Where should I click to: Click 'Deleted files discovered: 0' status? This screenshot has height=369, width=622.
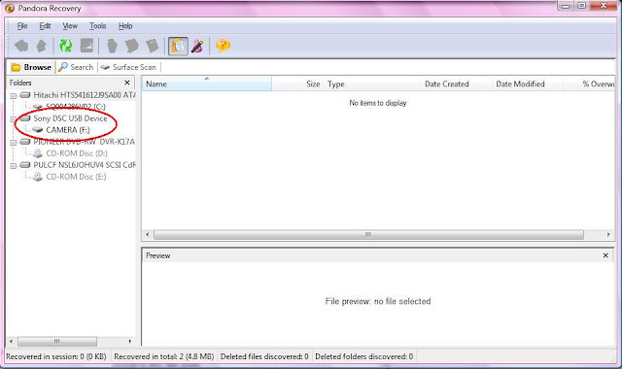point(264,356)
